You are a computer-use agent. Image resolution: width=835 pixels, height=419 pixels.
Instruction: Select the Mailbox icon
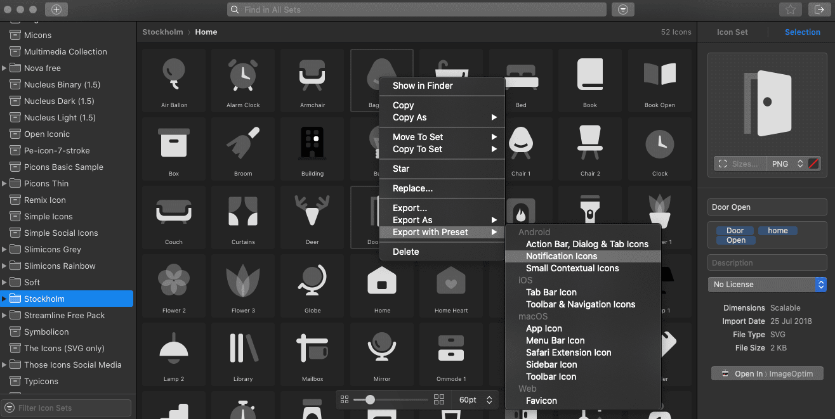point(312,354)
